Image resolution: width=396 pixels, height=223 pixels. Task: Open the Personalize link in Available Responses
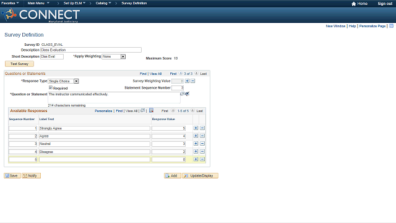click(x=103, y=111)
